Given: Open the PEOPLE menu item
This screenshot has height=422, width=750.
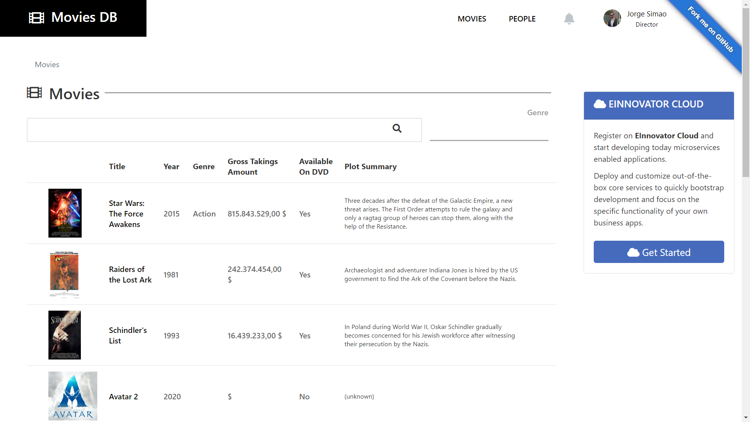Looking at the screenshot, I should point(522,19).
